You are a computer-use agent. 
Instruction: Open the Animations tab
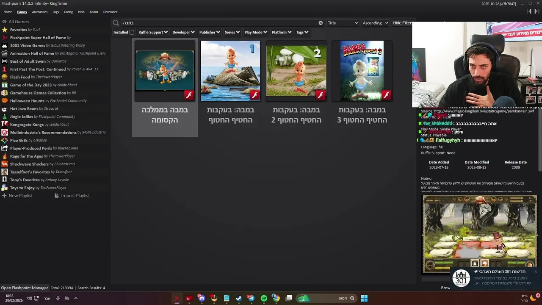pyautogui.click(x=40, y=12)
